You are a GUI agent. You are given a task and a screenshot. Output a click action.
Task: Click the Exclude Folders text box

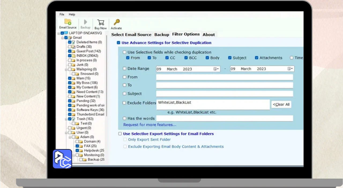tap(213, 104)
